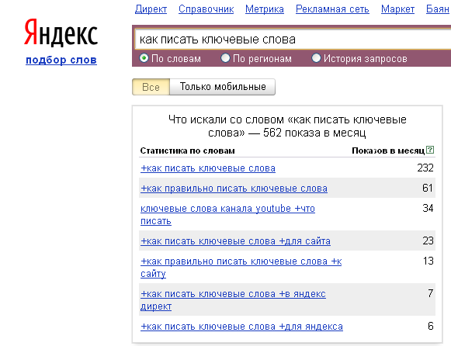Viewport: 451px width, 346px height.
Task: Focus the search query input field
Action: click(293, 40)
